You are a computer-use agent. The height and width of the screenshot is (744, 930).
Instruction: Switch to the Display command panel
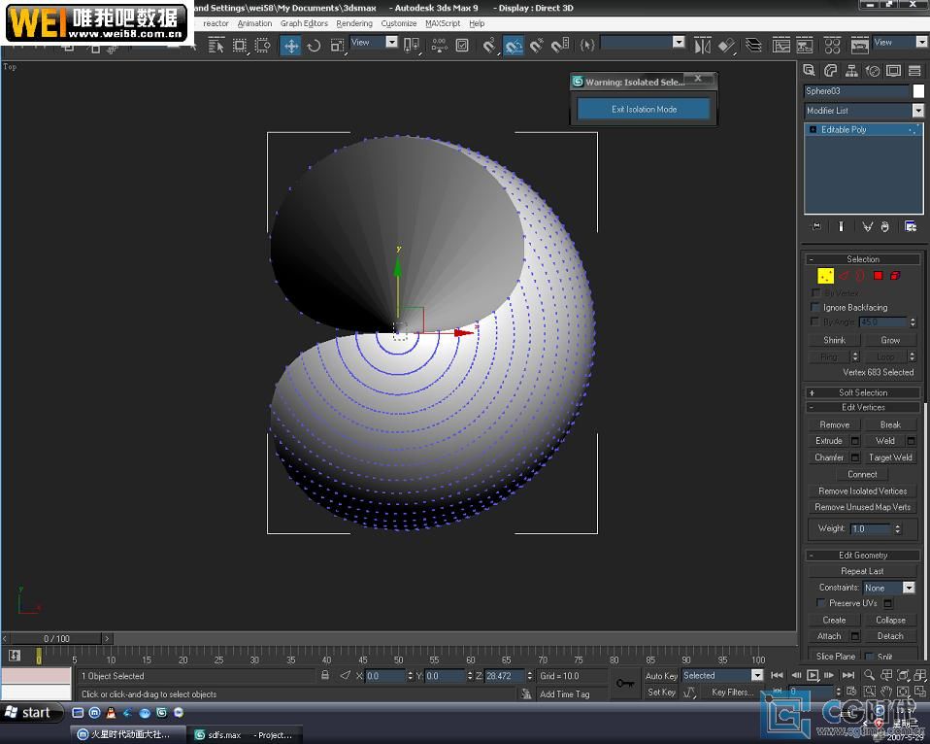893,71
